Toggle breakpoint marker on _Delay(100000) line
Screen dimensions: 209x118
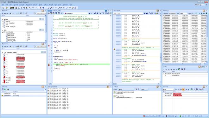tap(49, 66)
